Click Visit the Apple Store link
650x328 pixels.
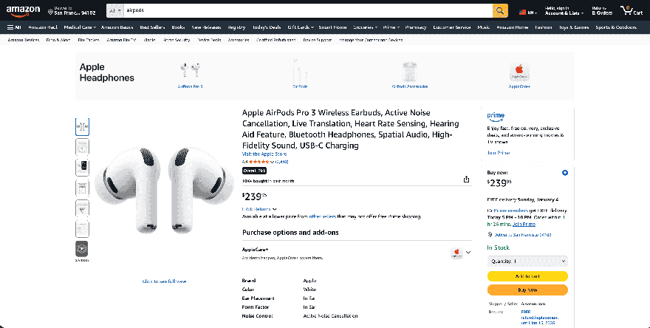point(261,154)
